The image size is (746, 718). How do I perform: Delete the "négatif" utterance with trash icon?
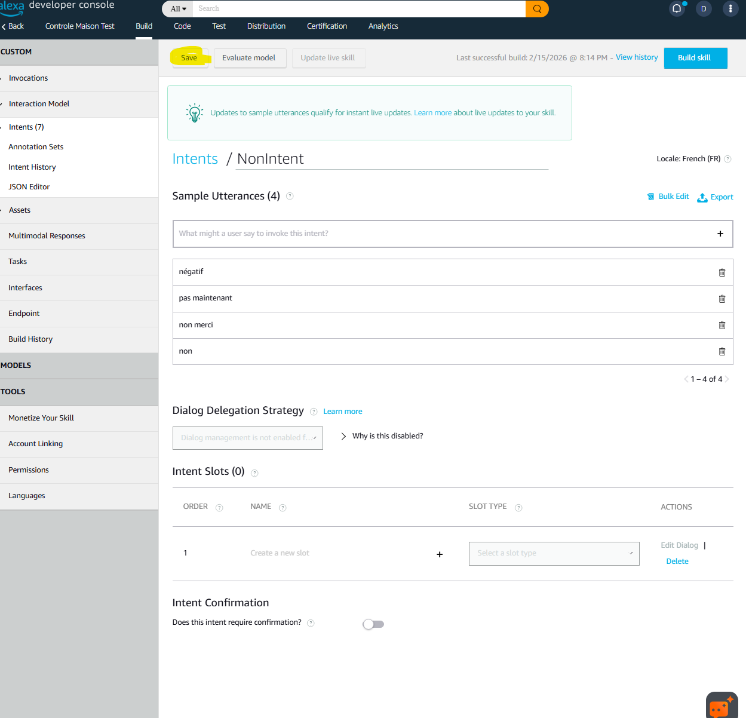point(722,272)
